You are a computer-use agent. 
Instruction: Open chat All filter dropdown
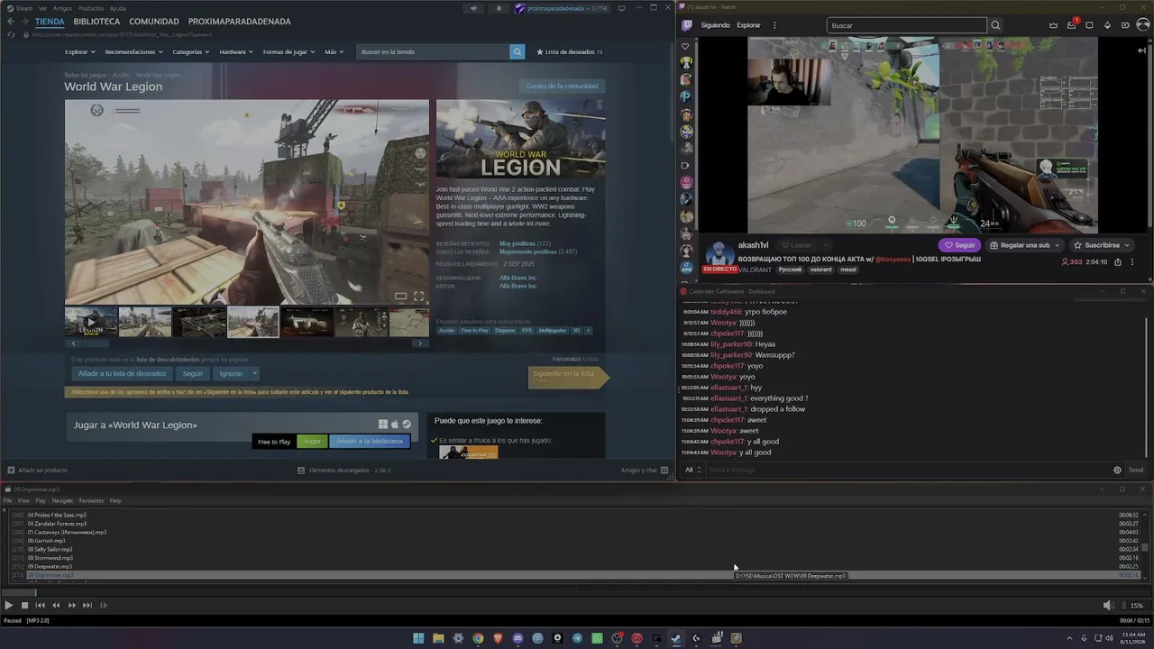[x=692, y=470]
